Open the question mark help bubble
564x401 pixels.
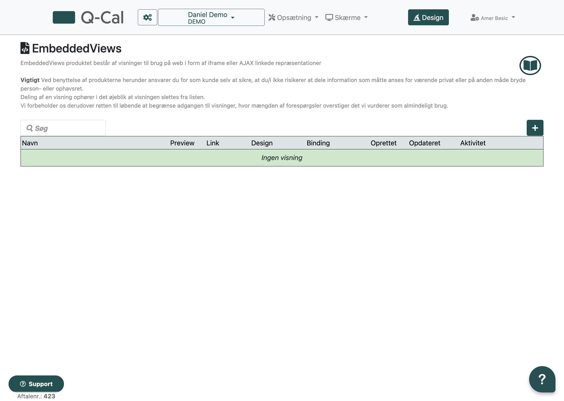542,379
